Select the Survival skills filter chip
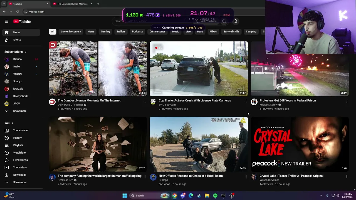The height and width of the screenshot is (200, 356). click(231, 32)
